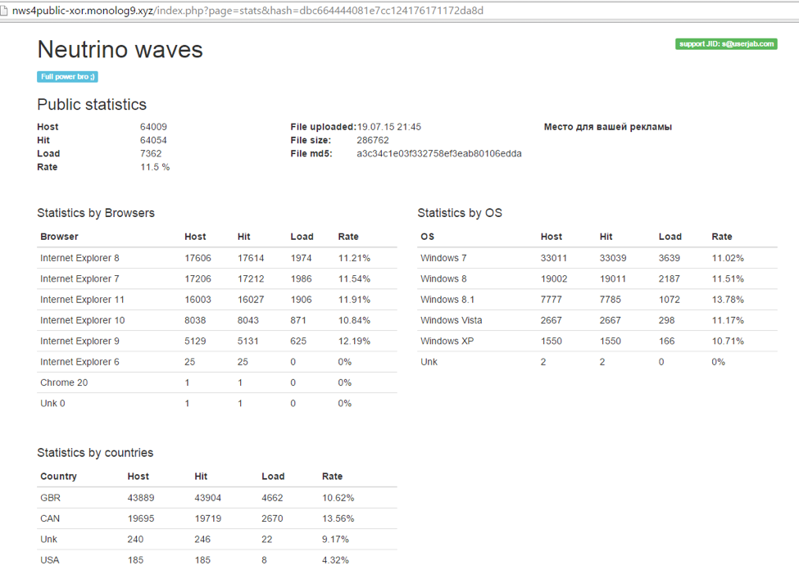This screenshot has width=799, height=570.
Task: Click Windows 8.1 rate 13.78%
Action: coord(728,300)
